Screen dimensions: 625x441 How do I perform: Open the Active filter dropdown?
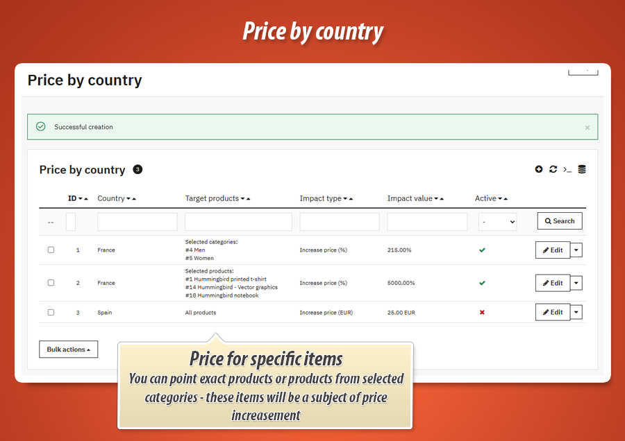click(497, 222)
